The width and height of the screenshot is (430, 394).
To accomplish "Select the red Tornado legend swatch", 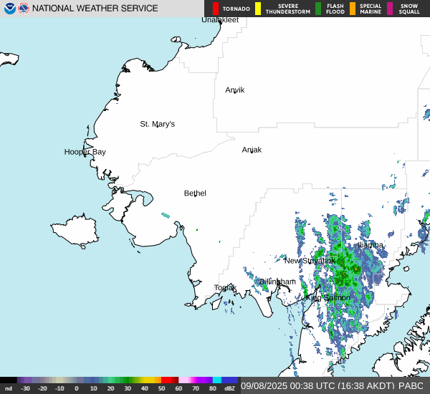I will (215, 9).
